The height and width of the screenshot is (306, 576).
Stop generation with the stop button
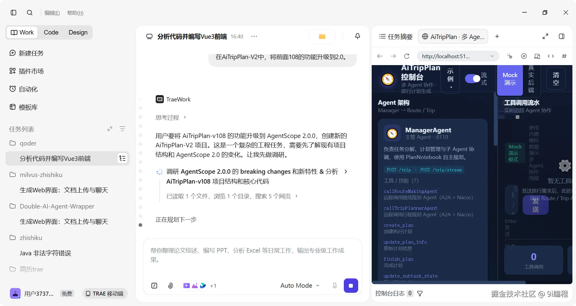coord(351,286)
